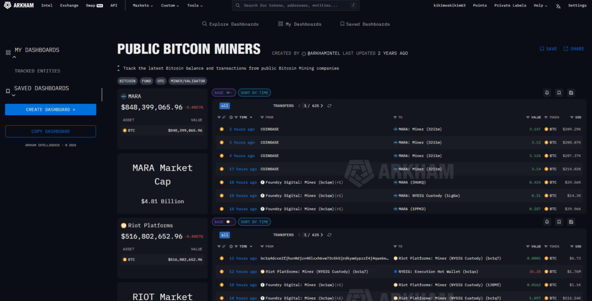Toggle SORT BY TIME in the Riot Platforms panel
Screen dimensions: 592x301
pos(255,222)
